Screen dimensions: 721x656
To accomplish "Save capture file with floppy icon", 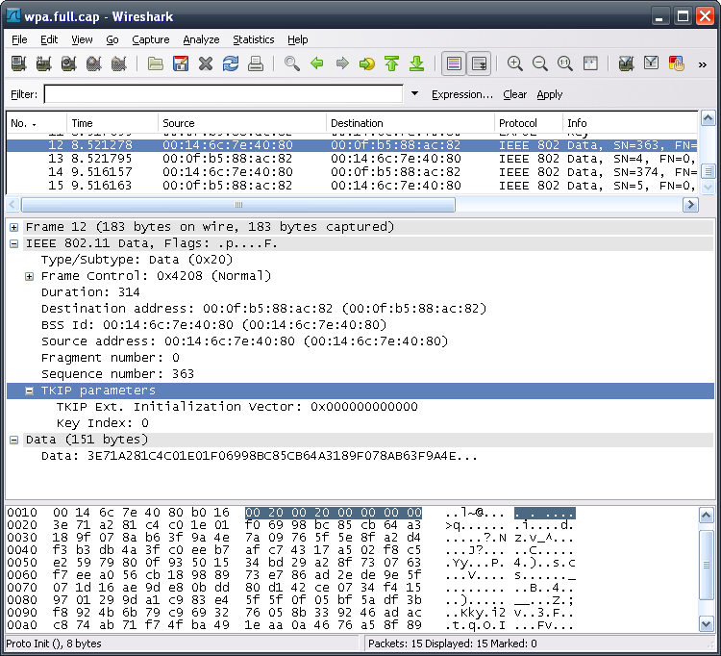I will [181, 63].
